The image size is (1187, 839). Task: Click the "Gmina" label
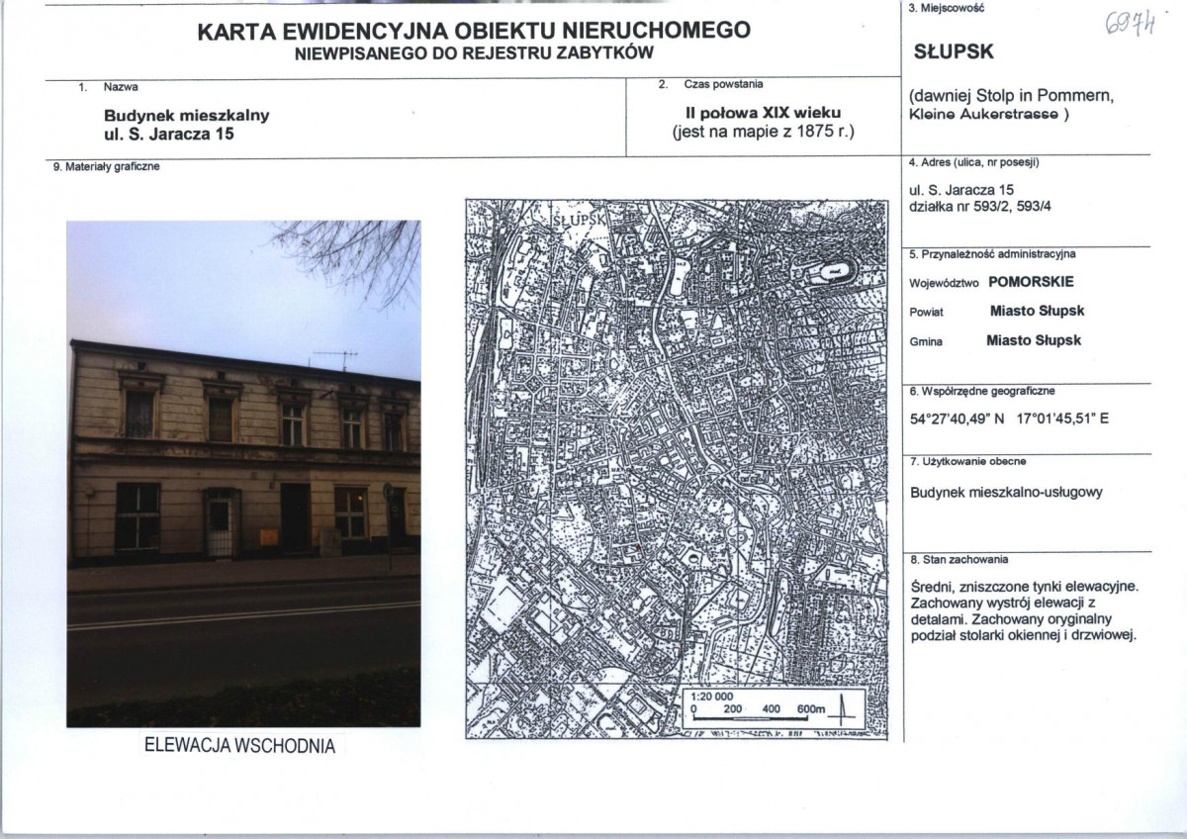click(x=925, y=341)
